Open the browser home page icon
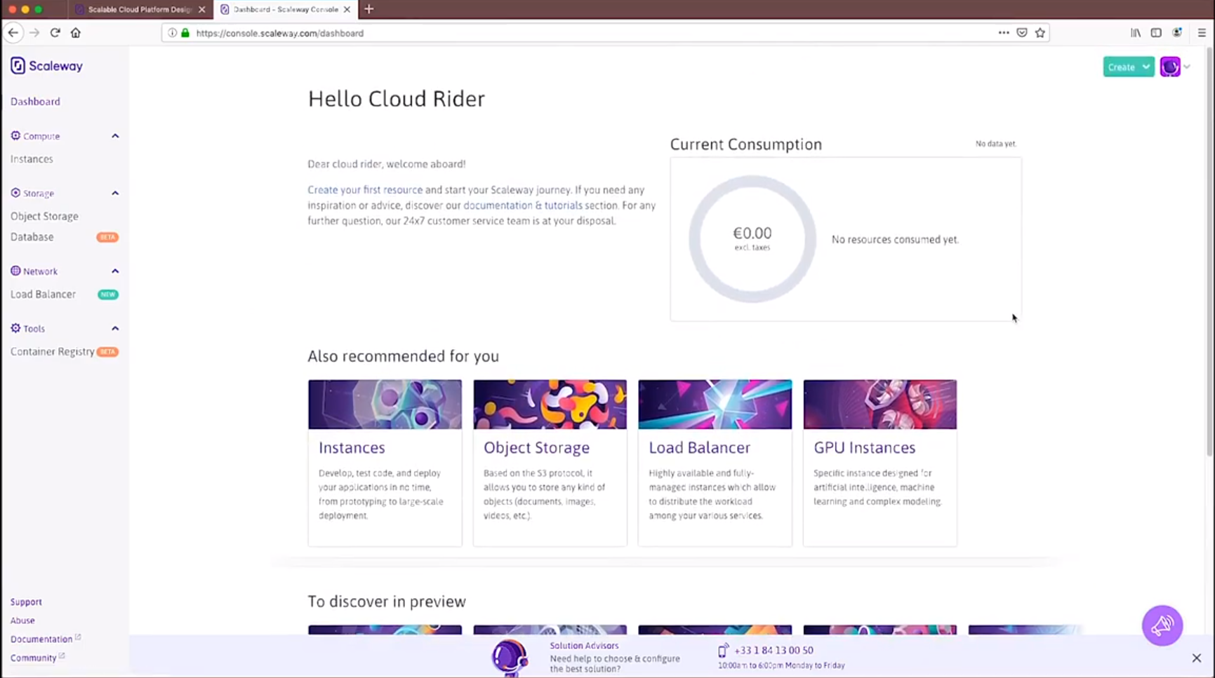Screen dimensions: 1215x678 point(76,33)
